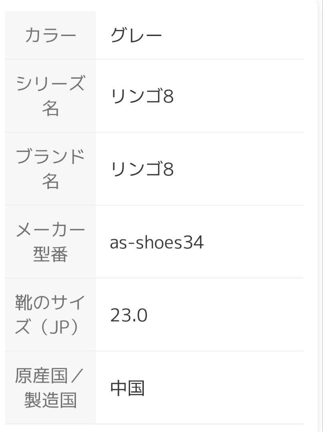This screenshot has width=323, height=432.
Task: Click the シリーズ名 label cell
Action: tap(50, 96)
